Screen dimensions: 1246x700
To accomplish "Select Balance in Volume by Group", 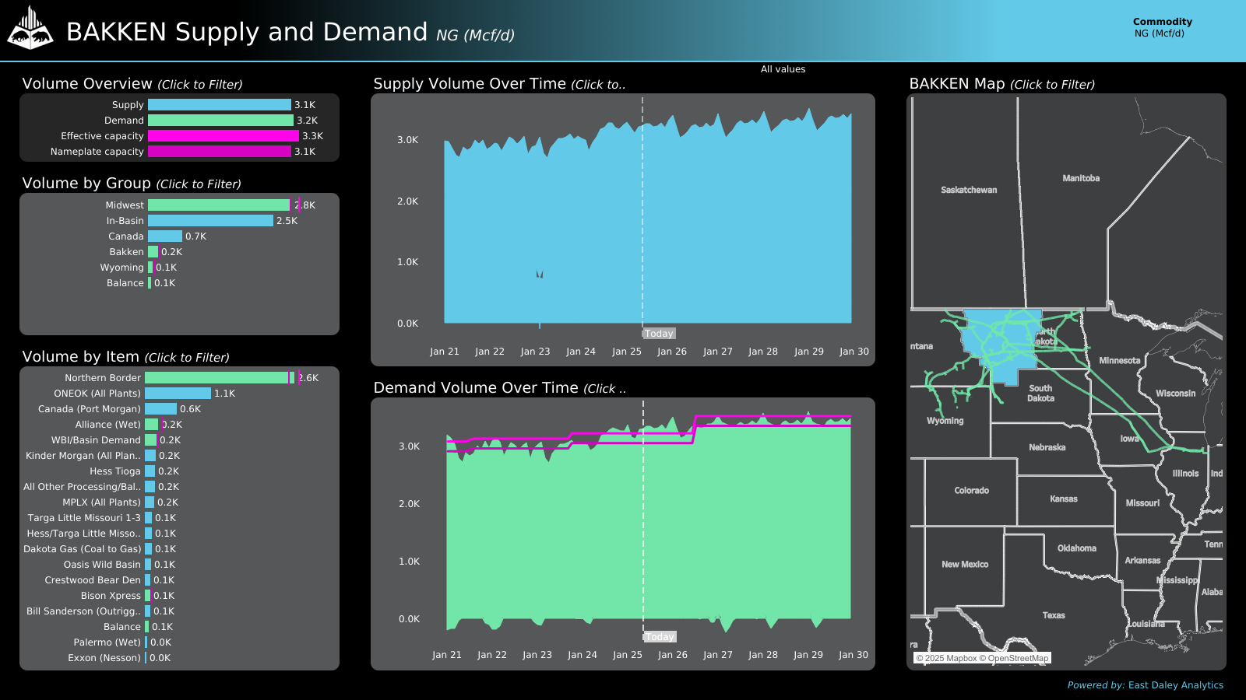I will coord(125,283).
